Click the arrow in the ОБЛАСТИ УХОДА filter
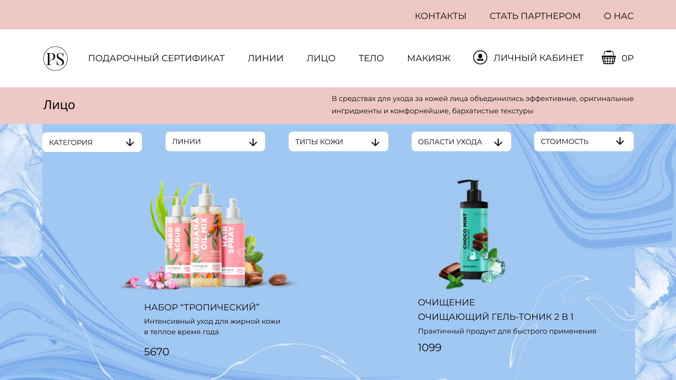Viewport: 676px width, 380px height. (498, 142)
